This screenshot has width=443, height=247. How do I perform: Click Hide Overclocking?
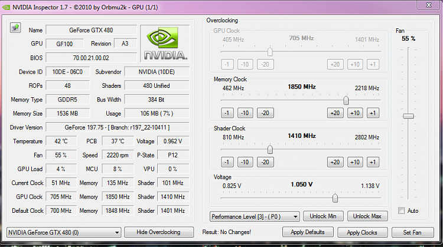tap(158, 232)
